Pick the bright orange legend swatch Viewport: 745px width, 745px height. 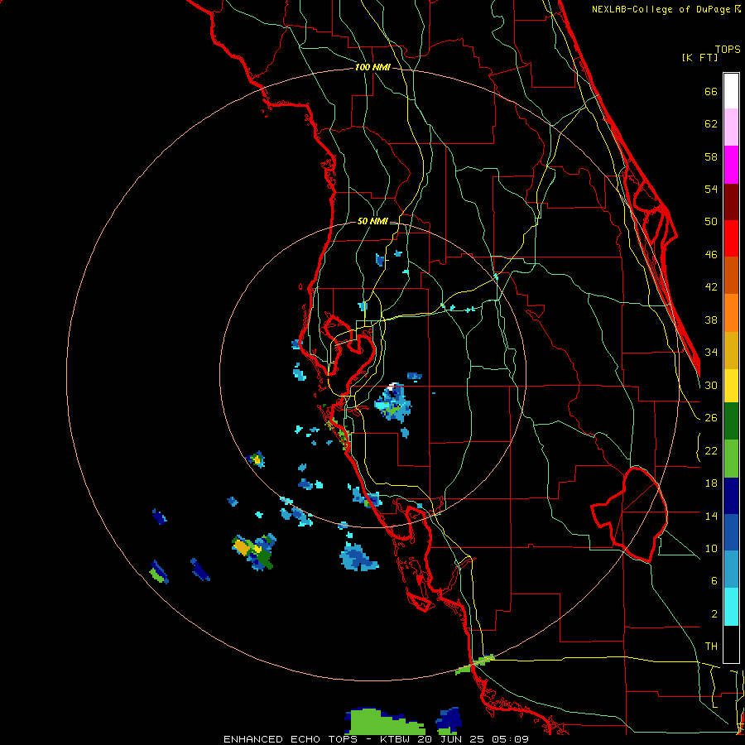coord(731,313)
